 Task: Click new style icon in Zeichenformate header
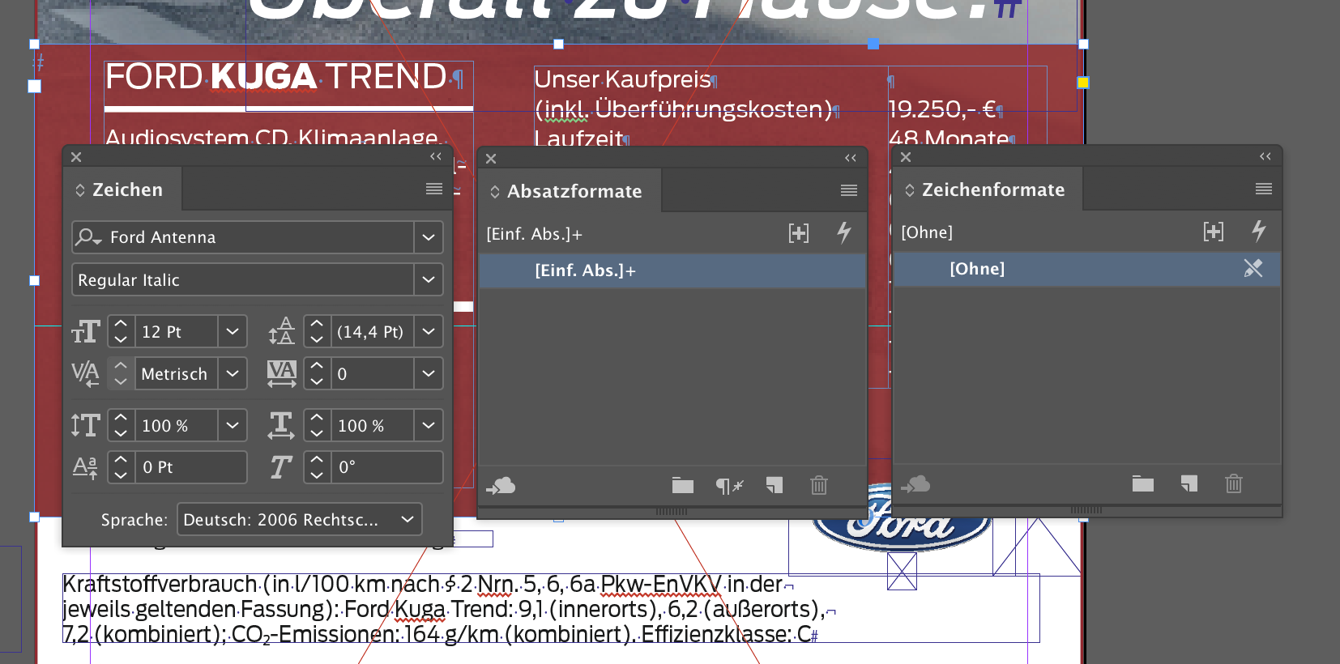click(x=1214, y=232)
